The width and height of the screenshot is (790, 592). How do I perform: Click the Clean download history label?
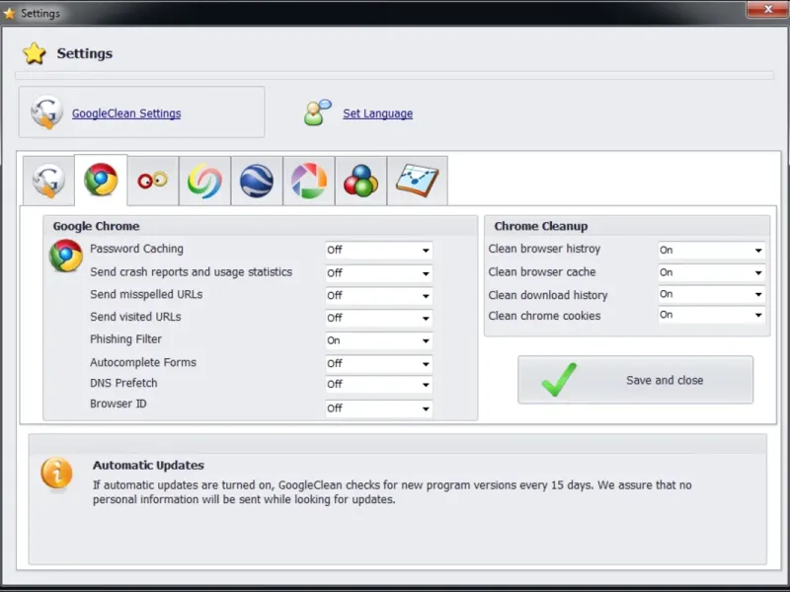(548, 295)
